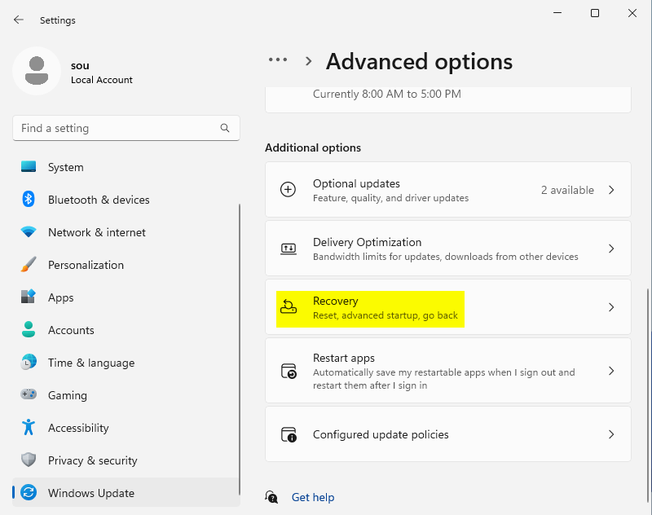Click the Recovery icon
The height and width of the screenshot is (515, 652).
(x=289, y=307)
